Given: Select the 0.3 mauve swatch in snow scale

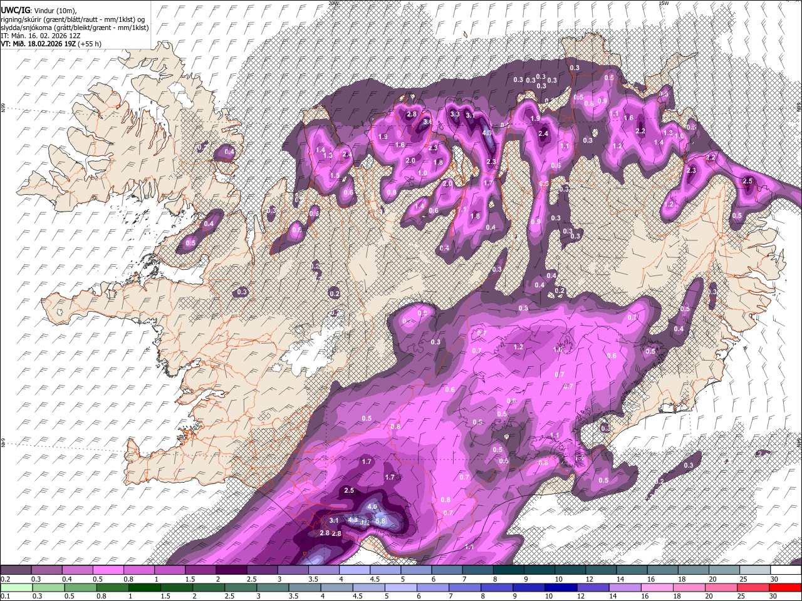Looking at the screenshot, I should click(47, 570).
